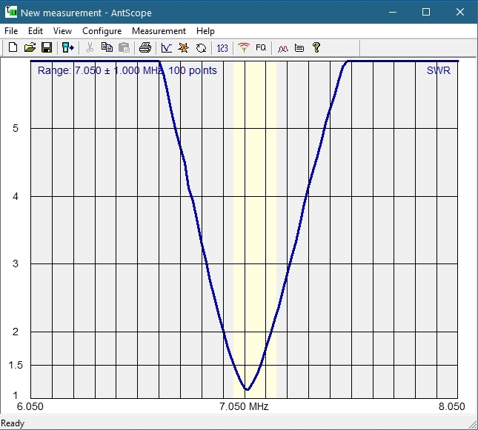Click the graph chart toolbar icon
This screenshot has height=430, width=478.
pyautogui.click(x=167, y=47)
